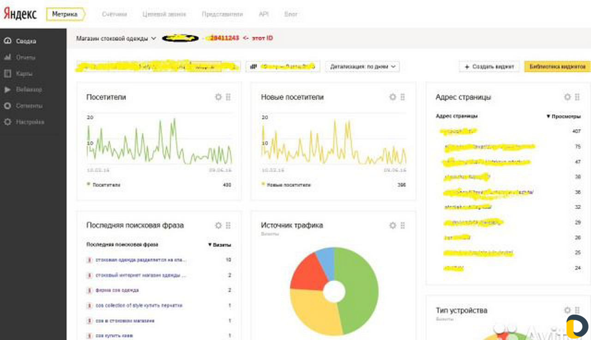The width and height of the screenshot is (591, 340).
Task: Click the Сводка dashboard icon in sidebar
Action: [7, 41]
